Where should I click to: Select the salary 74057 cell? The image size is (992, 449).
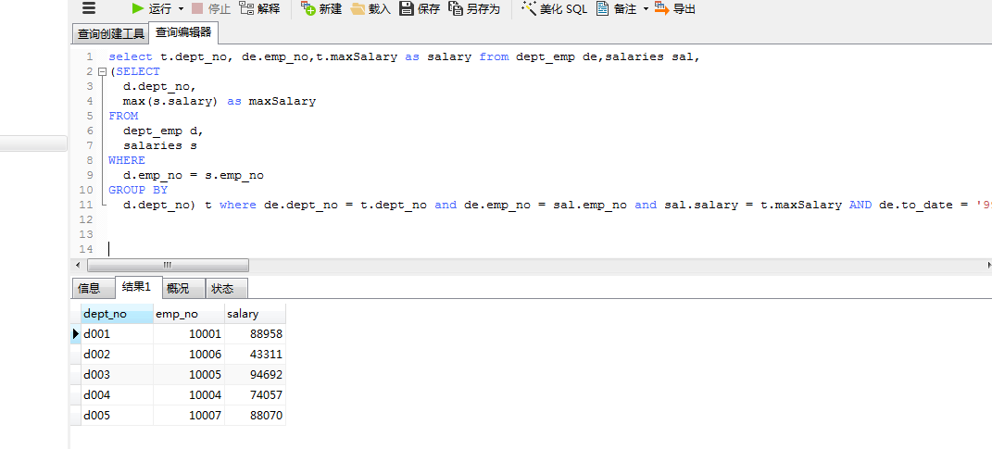pos(255,394)
